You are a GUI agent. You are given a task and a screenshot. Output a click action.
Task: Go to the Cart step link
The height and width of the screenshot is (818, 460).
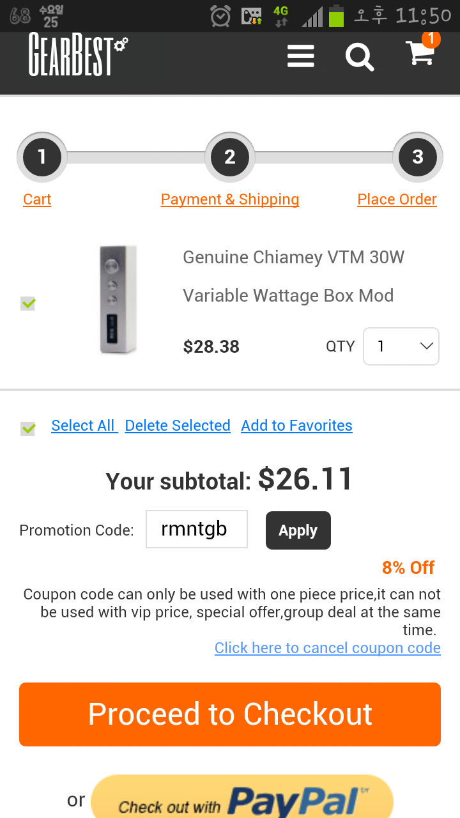pos(37,199)
